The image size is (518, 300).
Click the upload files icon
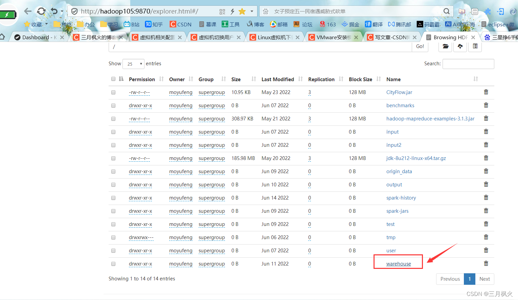(x=460, y=46)
